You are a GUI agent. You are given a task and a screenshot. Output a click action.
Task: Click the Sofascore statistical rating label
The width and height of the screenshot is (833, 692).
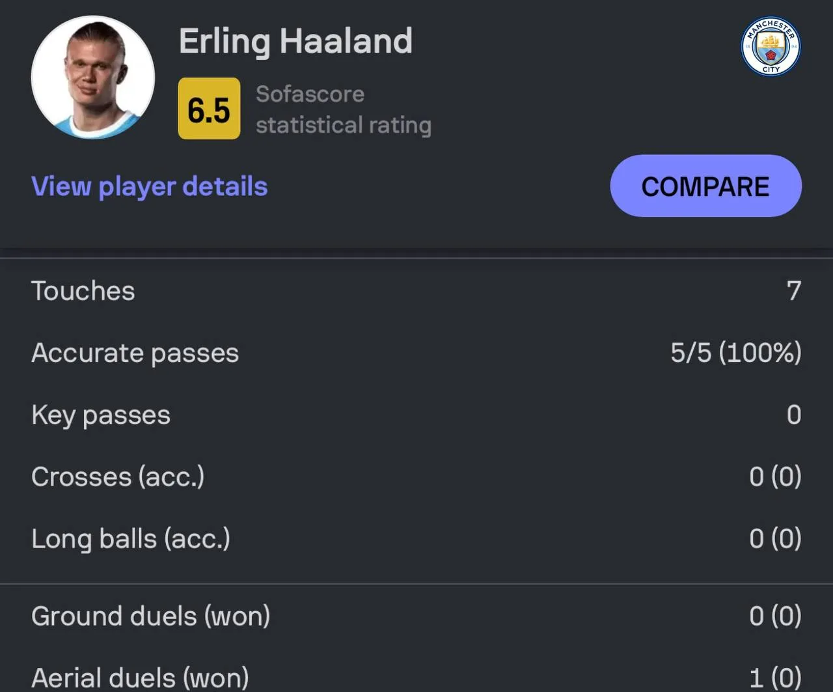[344, 109]
